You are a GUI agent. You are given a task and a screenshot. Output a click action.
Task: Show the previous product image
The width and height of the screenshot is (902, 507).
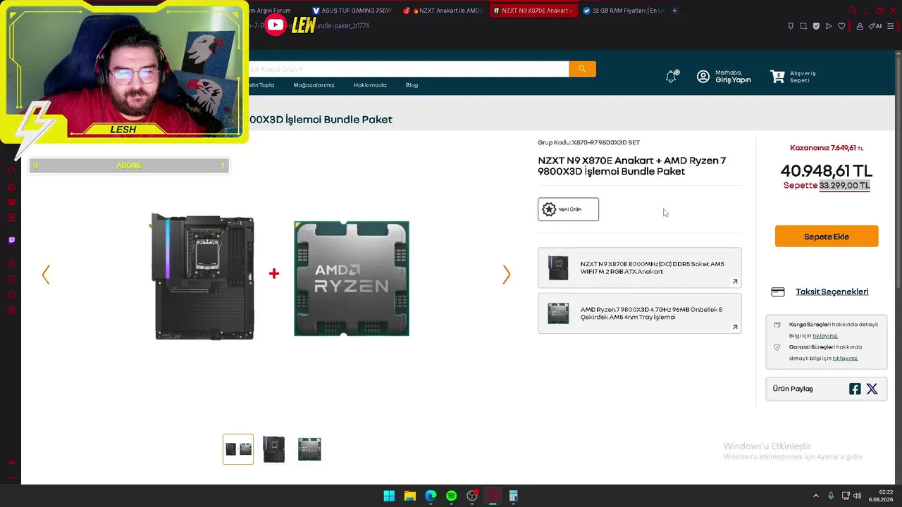coord(46,275)
